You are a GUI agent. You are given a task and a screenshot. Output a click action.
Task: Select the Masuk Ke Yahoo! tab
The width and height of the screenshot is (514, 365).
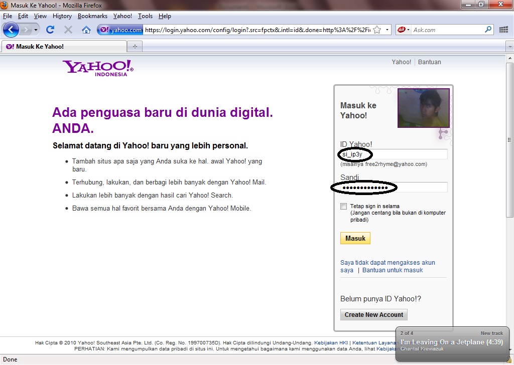pos(64,47)
